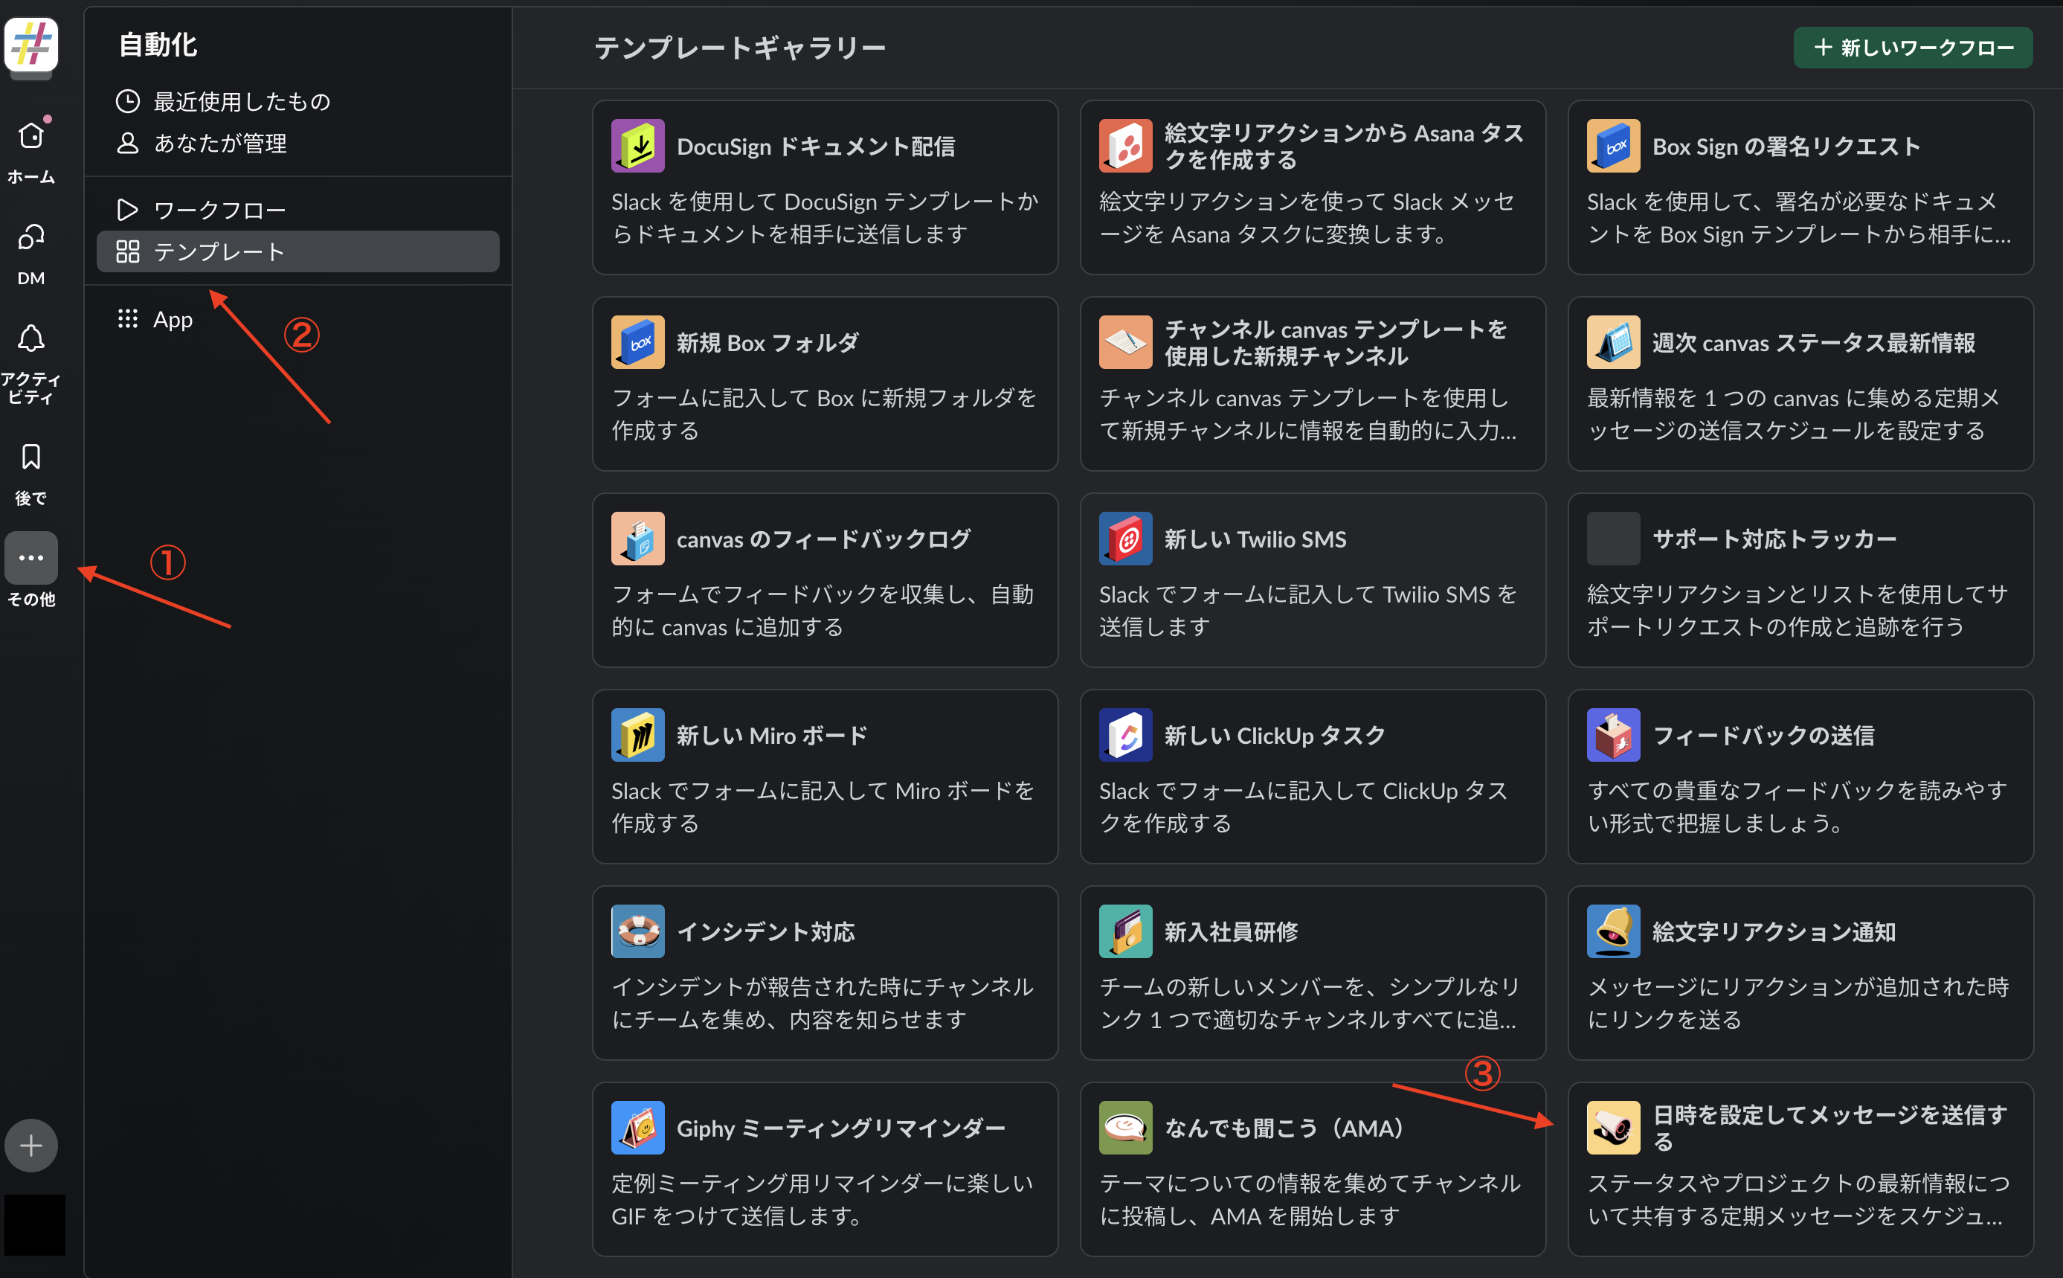2063x1278 pixels.
Task: Click the DocuSign icon on its template card
Action: coord(639,145)
